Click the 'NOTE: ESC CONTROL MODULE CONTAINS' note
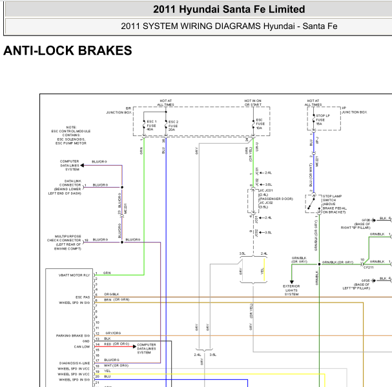Viewport: 392px width, 387px height. (x=71, y=135)
